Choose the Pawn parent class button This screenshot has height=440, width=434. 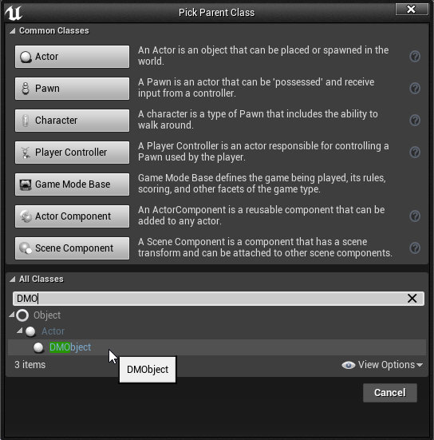click(x=73, y=89)
